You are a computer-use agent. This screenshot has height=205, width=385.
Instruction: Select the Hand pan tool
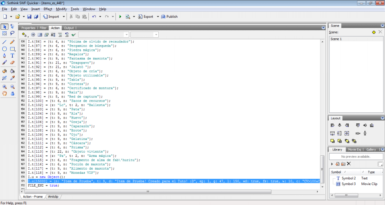coord(5,94)
